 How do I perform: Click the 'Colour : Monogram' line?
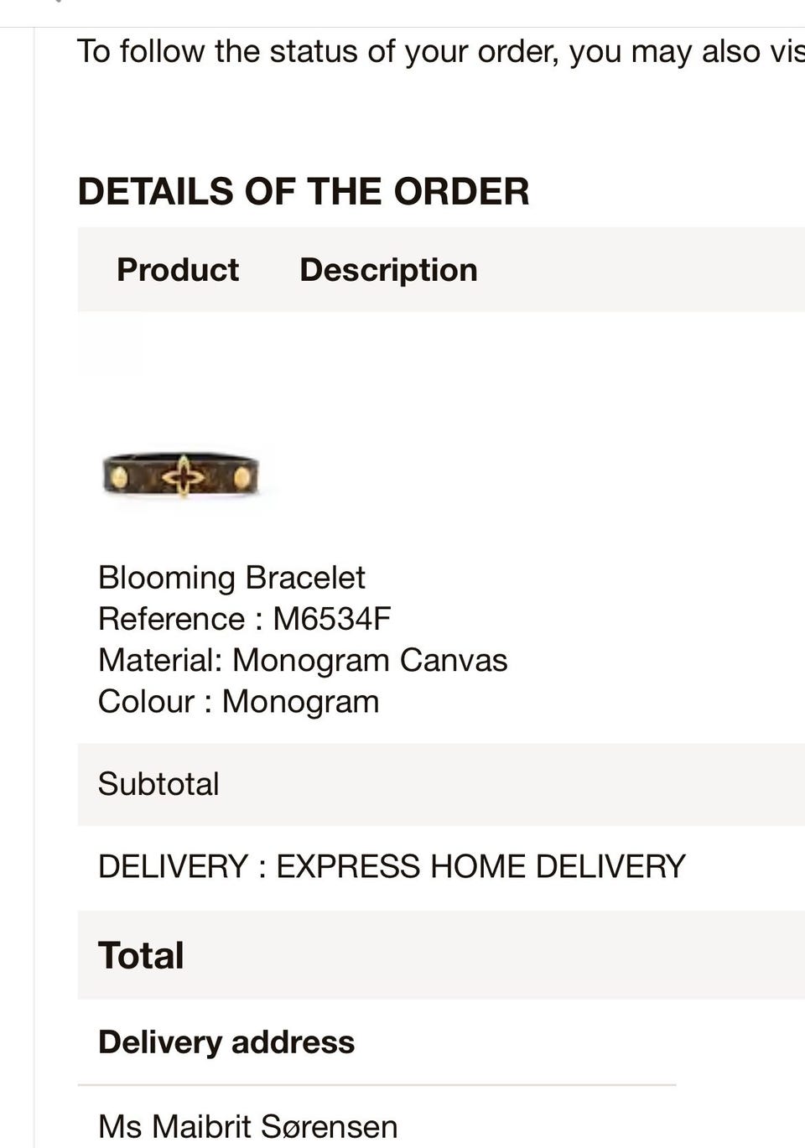tap(238, 701)
